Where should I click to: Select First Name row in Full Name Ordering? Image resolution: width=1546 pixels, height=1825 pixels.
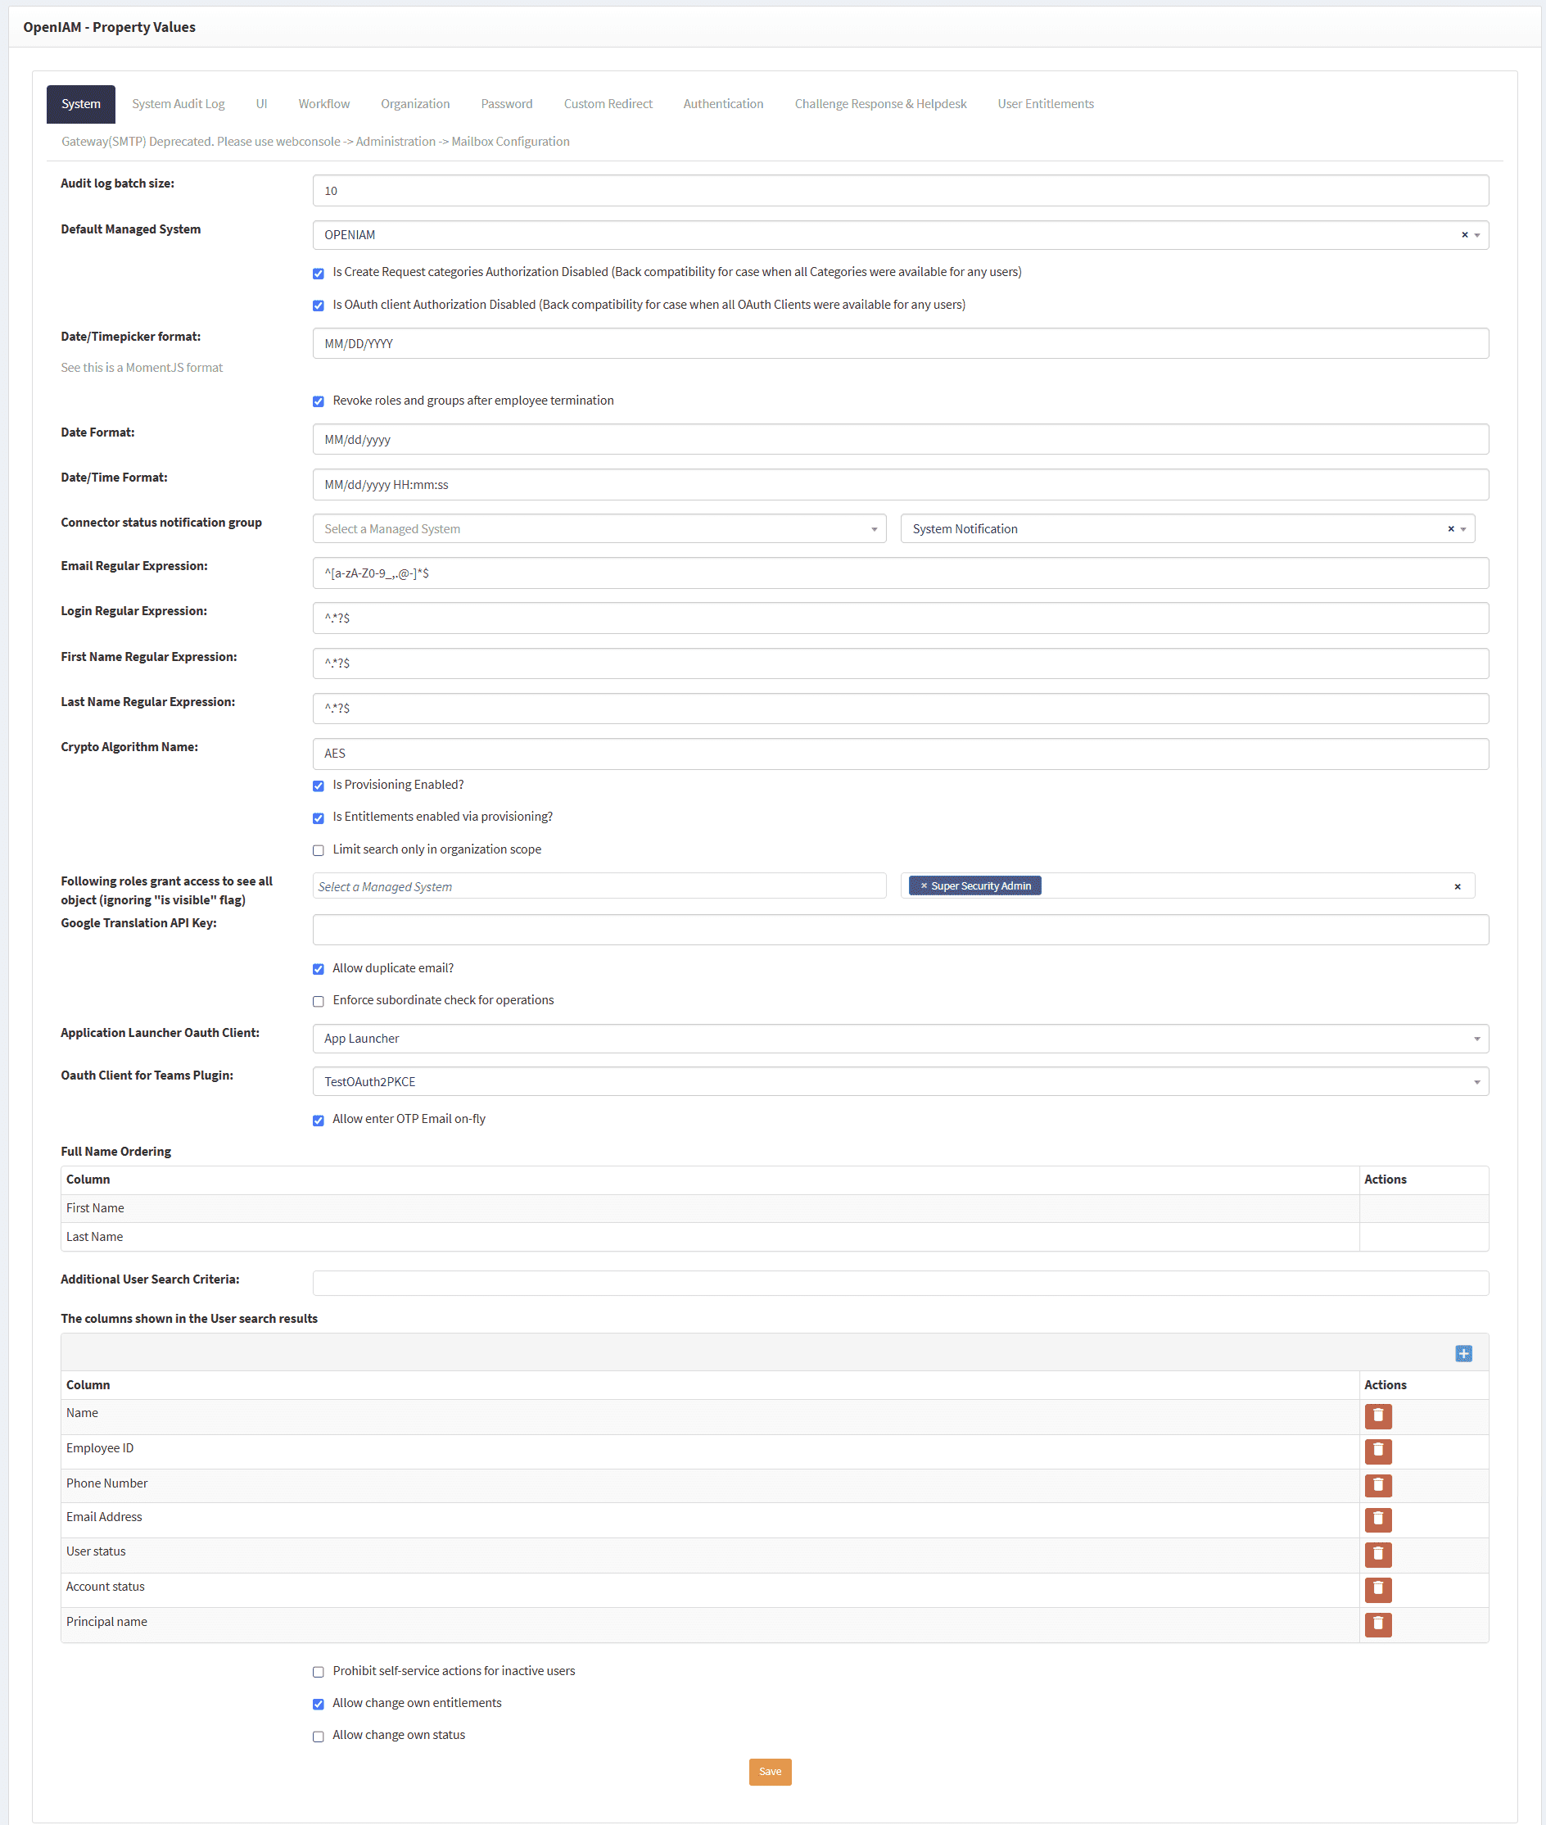(x=775, y=1208)
